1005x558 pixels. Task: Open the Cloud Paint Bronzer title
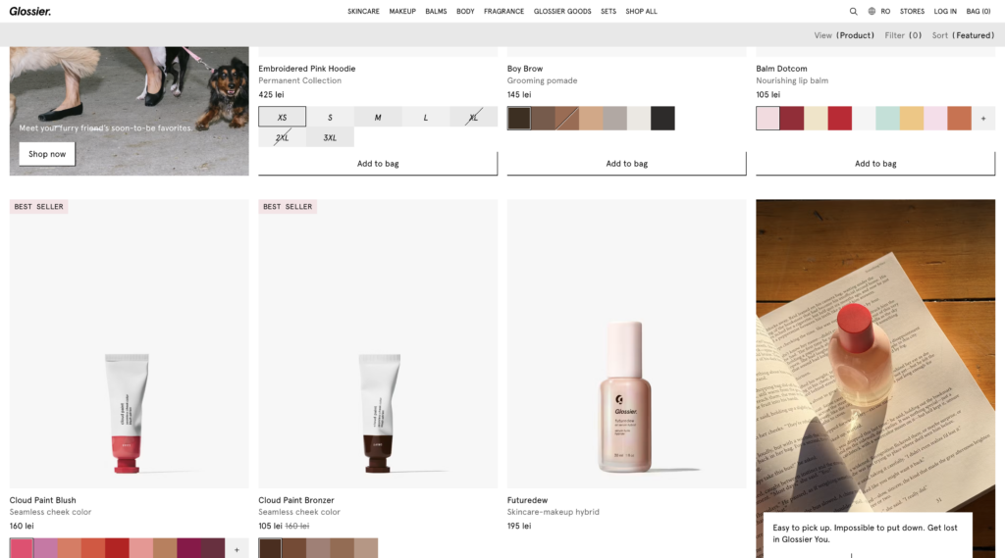point(296,500)
